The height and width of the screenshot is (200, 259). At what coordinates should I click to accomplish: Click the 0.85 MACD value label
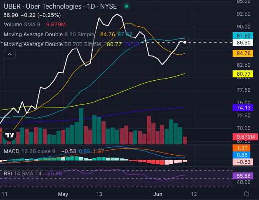pos(241,155)
